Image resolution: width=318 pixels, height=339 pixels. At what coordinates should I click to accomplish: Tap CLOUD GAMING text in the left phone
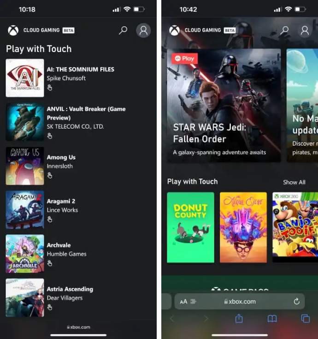point(41,30)
